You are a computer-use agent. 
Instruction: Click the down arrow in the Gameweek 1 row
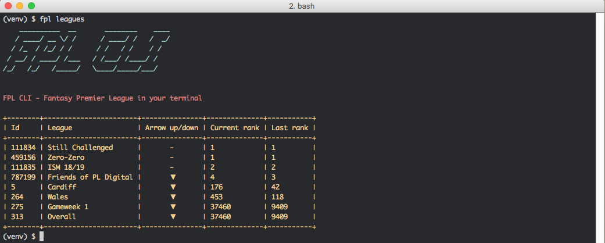pyautogui.click(x=173, y=207)
